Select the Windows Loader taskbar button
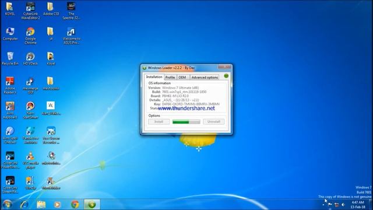Viewport: 373px width, 210px height. tap(92, 204)
